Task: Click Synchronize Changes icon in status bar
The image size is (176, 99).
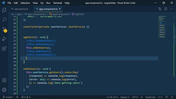Action: [17, 97]
